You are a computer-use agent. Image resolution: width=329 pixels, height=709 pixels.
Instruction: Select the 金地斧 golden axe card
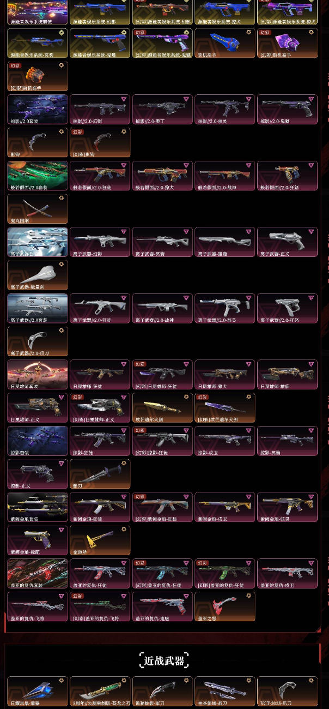click(100, 540)
